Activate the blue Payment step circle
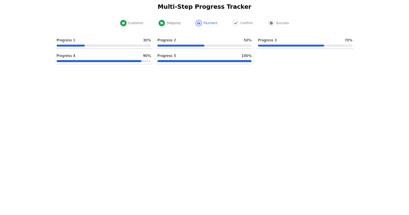The height and width of the screenshot is (215, 409). [x=198, y=23]
